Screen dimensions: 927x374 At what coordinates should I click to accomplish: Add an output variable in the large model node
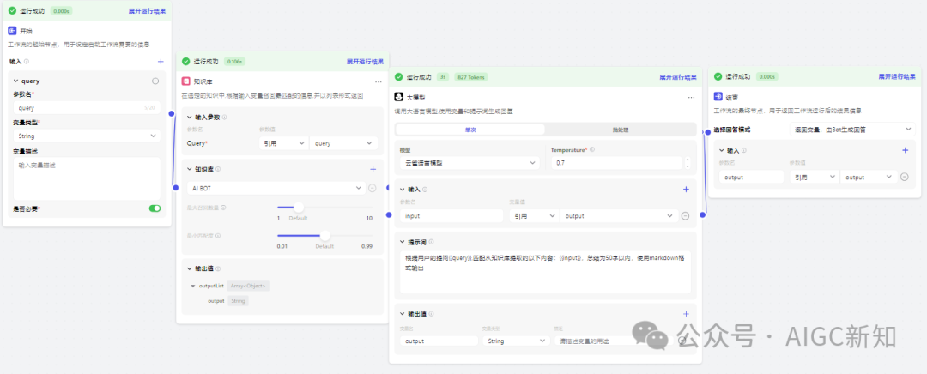pyautogui.click(x=686, y=314)
